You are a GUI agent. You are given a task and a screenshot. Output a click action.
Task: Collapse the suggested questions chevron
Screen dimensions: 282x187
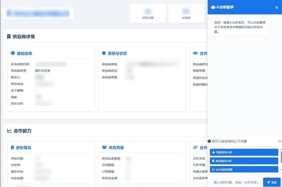coord(280,141)
